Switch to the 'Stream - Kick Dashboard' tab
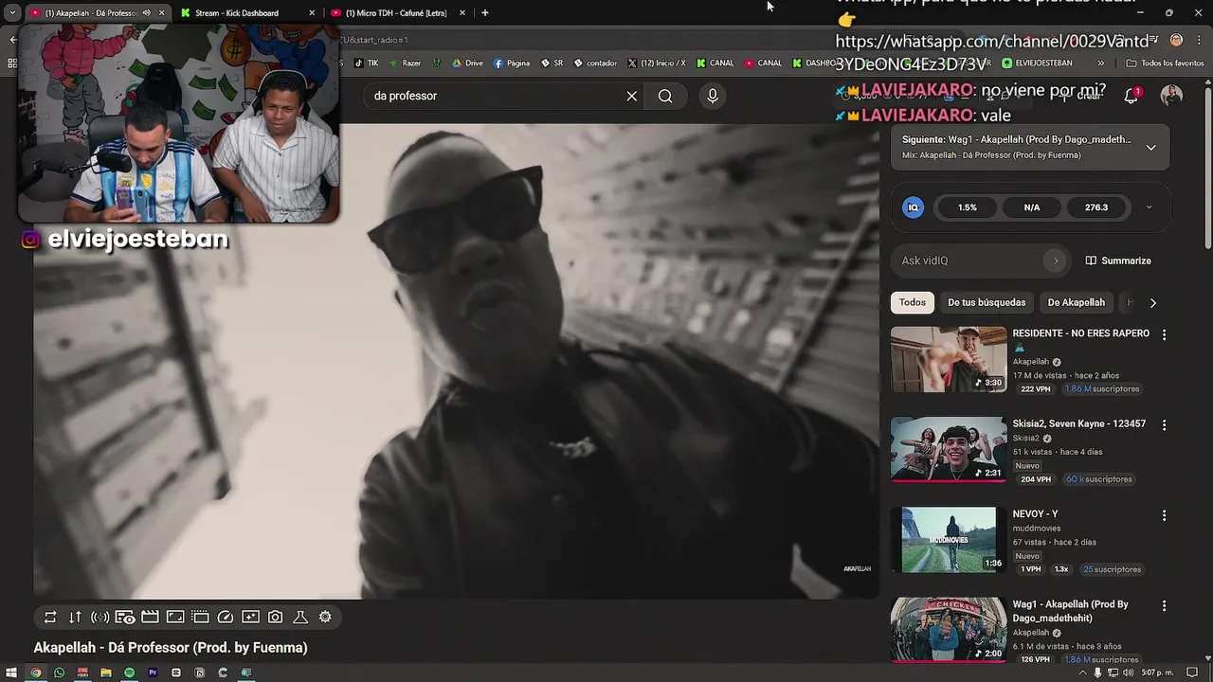 (248, 13)
